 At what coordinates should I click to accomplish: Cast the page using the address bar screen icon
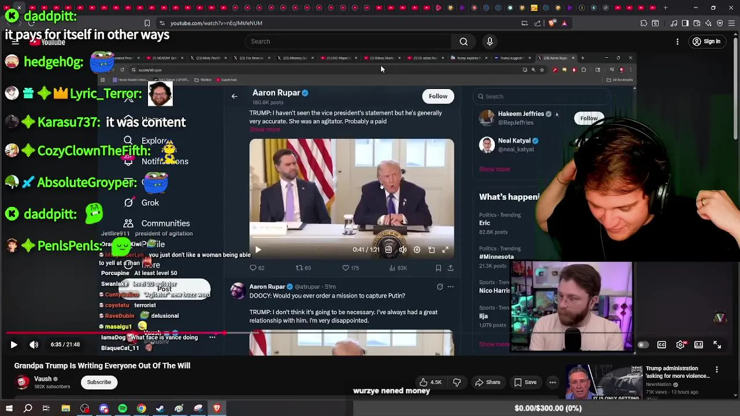[524, 23]
